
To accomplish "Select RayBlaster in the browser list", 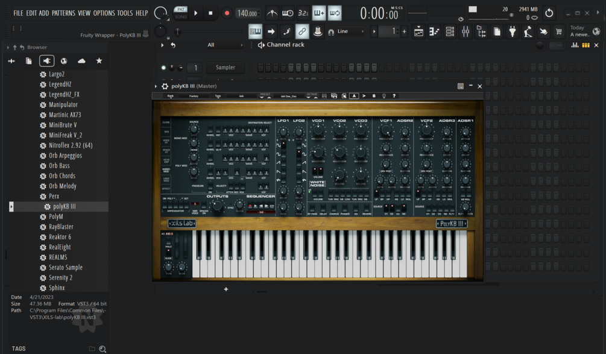I will click(61, 227).
